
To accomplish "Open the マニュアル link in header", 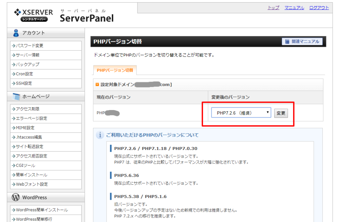I will pos(294,8).
